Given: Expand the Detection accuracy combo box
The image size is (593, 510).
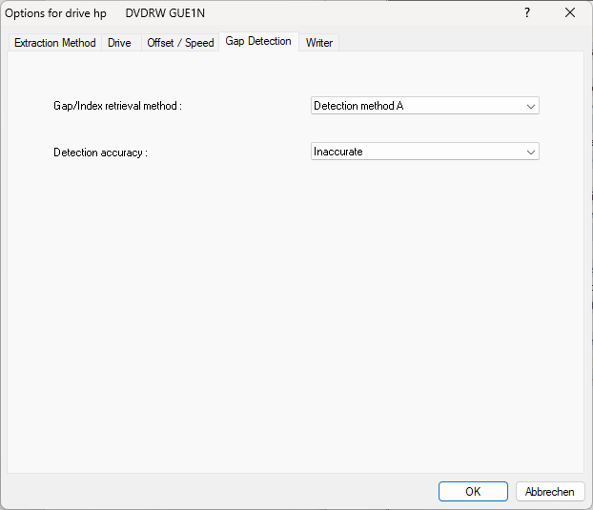Looking at the screenshot, I should point(424,152).
